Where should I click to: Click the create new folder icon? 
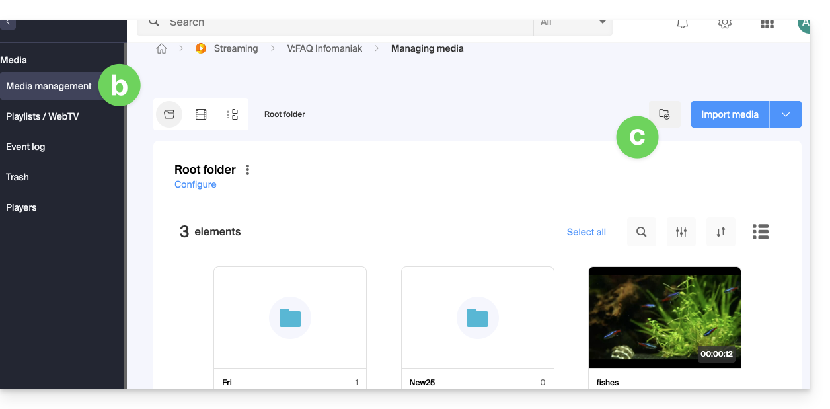[665, 114]
